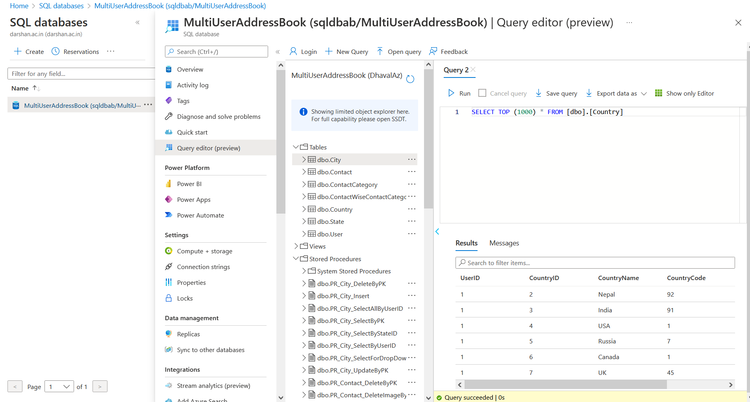
Task: Toggle the Cancel query checkbox
Action: [x=482, y=93]
